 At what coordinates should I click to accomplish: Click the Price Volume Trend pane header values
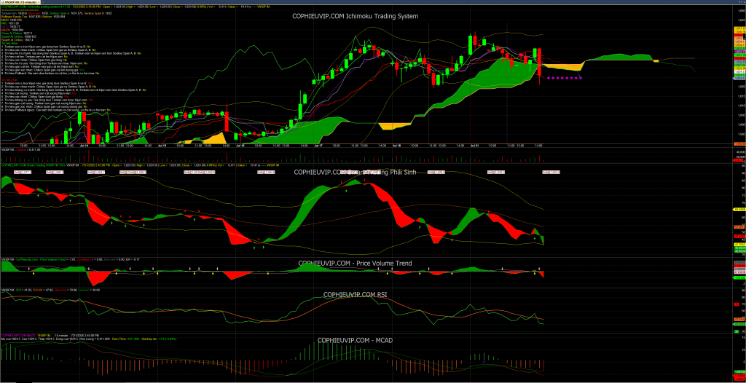[x=71, y=260]
